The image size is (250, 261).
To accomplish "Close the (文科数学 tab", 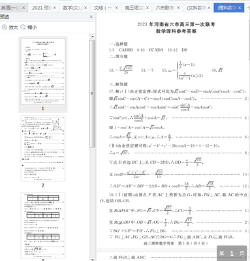I will tap(209, 8).
